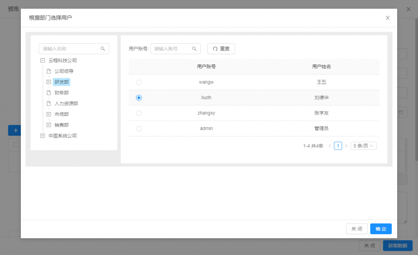Open the 5 条/页 page size dropdown
418x255 pixels.
tap(363, 146)
